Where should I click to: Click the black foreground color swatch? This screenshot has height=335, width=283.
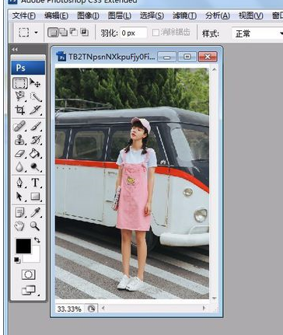[23, 246]
